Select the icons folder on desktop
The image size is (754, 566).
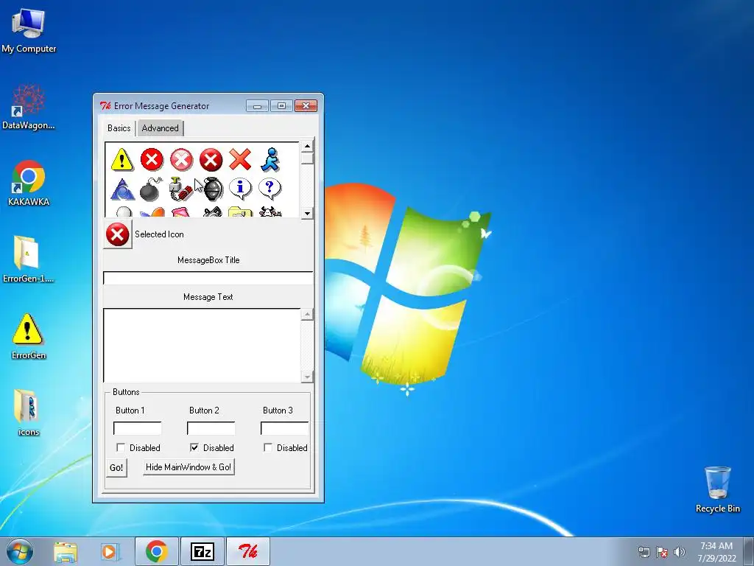click(28, 413)
